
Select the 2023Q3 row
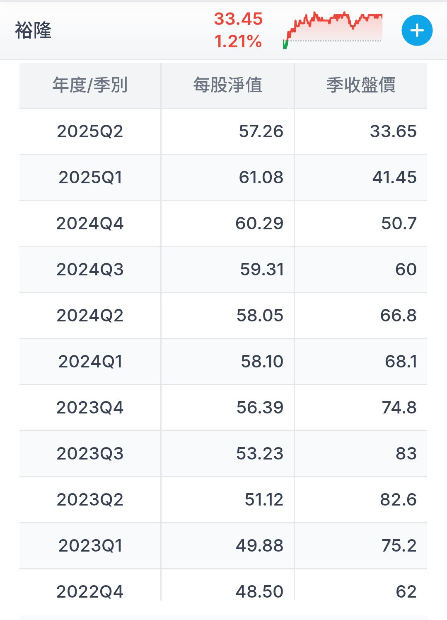pos(223,454)
